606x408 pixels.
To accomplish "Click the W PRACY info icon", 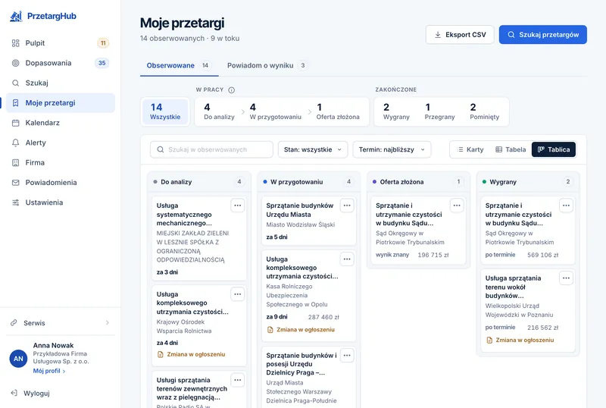I will [x=232, y=90].
